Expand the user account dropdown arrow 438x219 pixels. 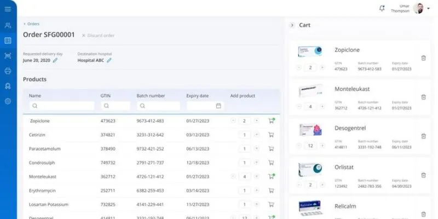coord(429,8)
